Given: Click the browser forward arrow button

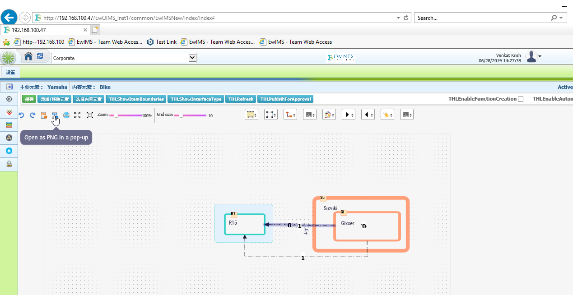Looking at the screenshot, I should (25, 18).
